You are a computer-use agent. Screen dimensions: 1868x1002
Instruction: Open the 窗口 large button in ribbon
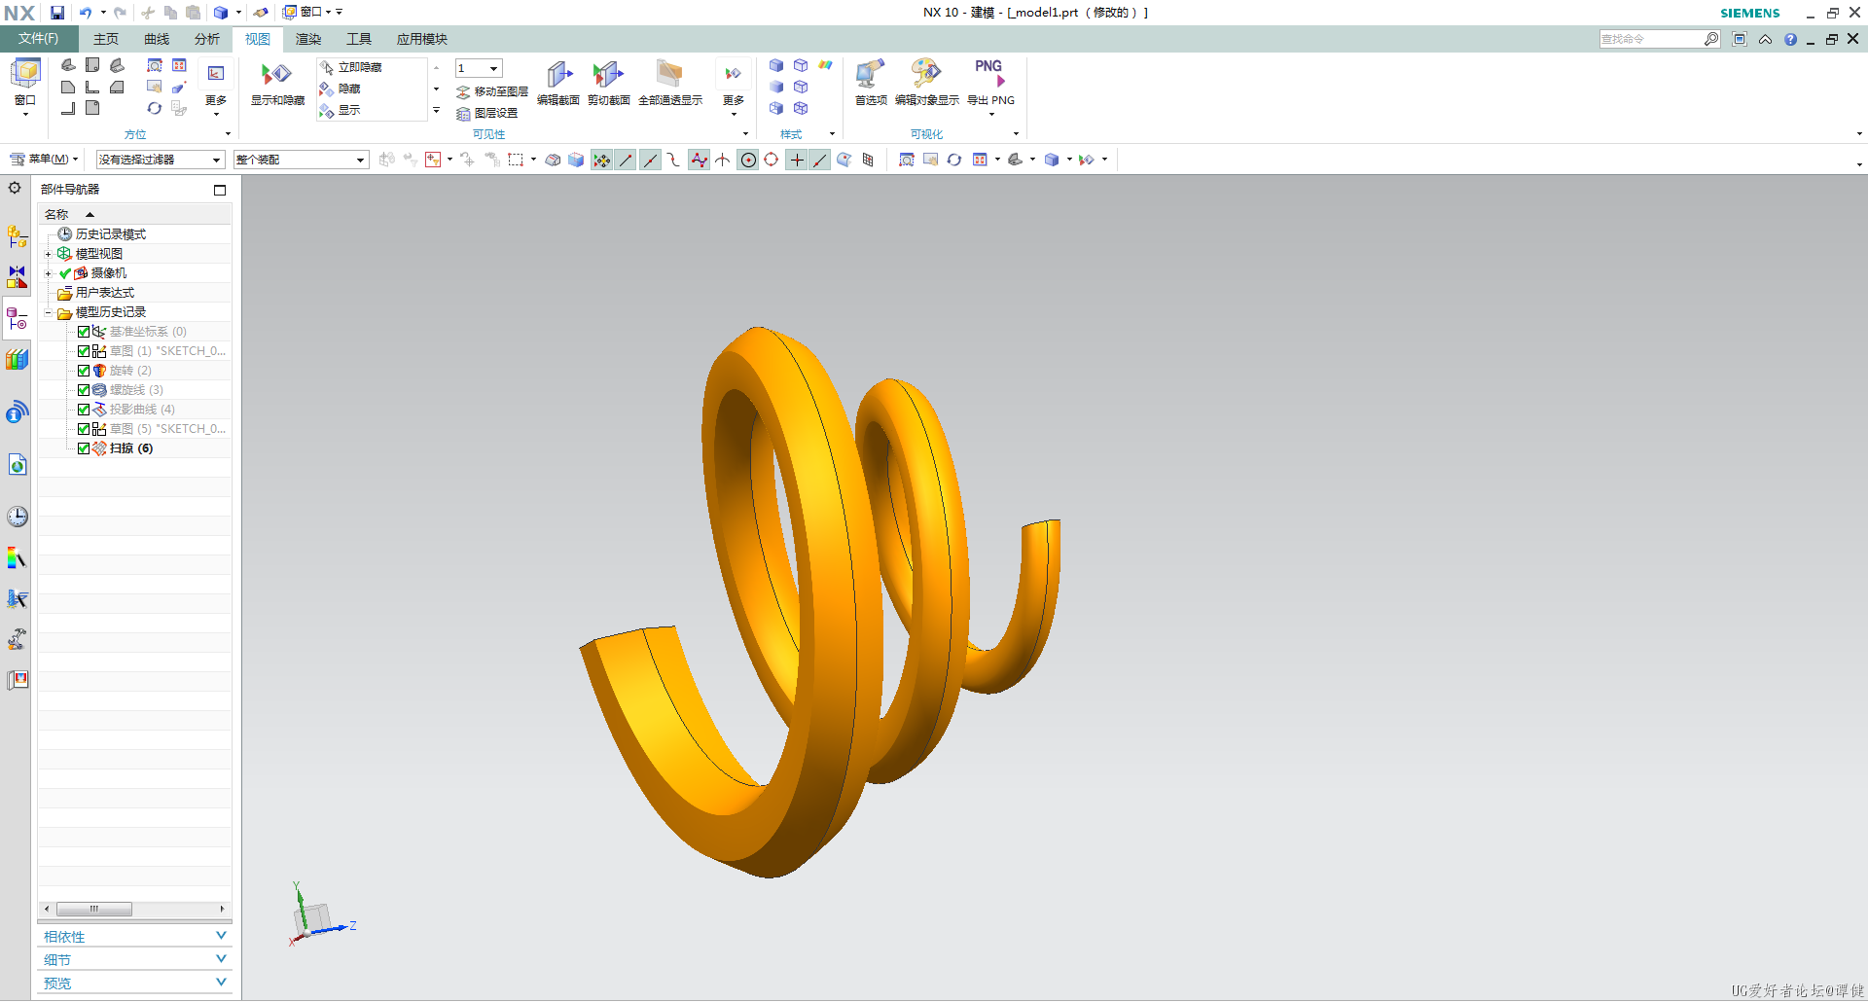point(25,86)
